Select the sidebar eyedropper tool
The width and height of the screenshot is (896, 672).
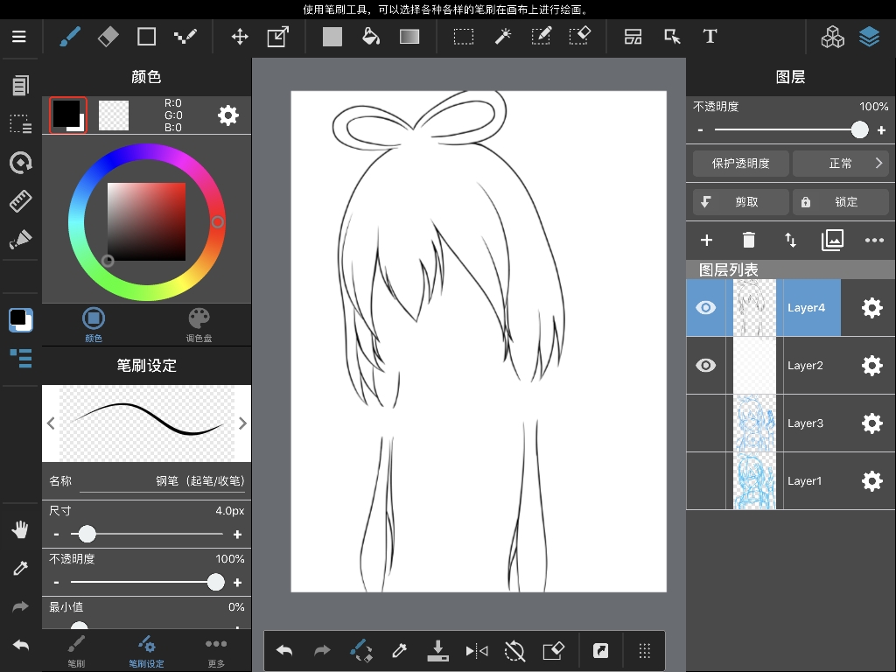point(21,568)
